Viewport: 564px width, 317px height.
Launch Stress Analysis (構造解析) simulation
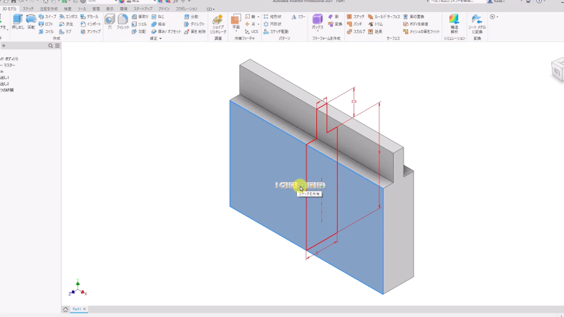(454, 22)
